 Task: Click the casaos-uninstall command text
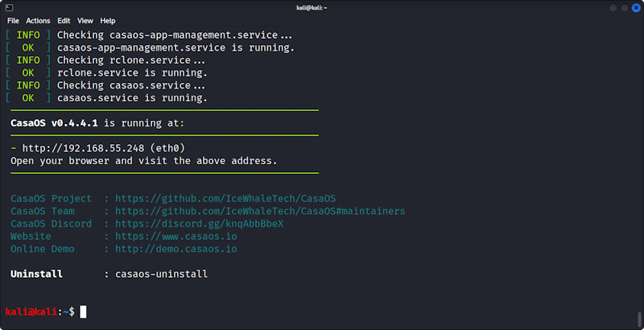[161, 274]
